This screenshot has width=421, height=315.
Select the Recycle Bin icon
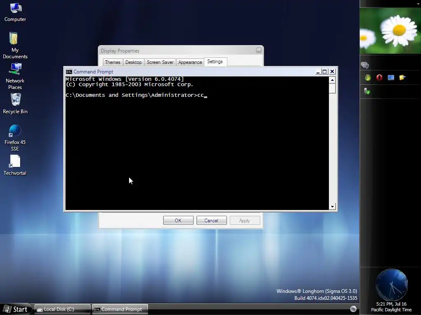(x=15, y=103)
